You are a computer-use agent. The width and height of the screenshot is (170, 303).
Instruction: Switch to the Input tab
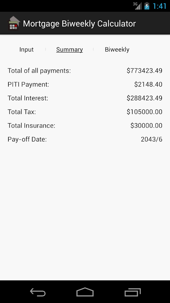(27, 49)
